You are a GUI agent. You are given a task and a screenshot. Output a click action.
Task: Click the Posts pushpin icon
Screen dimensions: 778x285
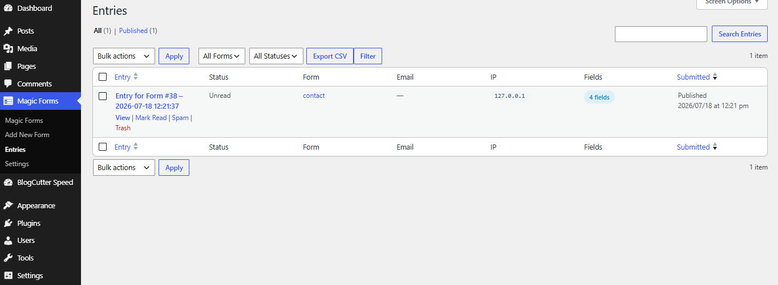(8, 31)
